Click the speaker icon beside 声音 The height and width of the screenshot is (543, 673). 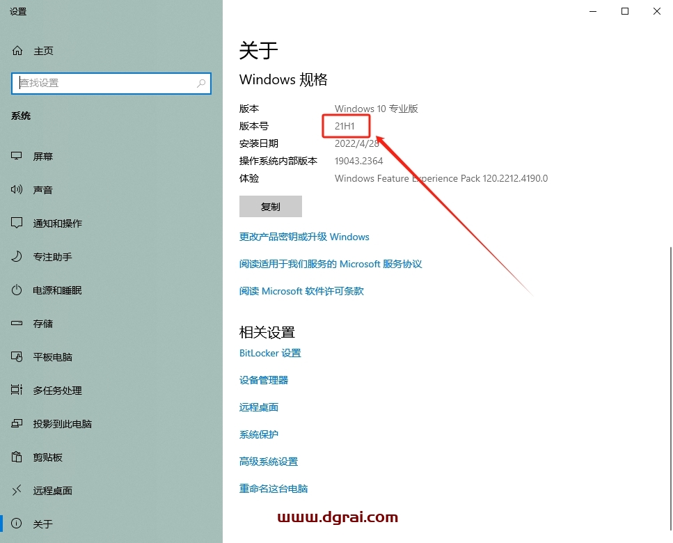point(16,189)
